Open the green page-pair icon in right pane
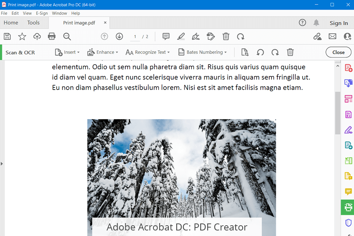354x236 pixels. point(348,160)
